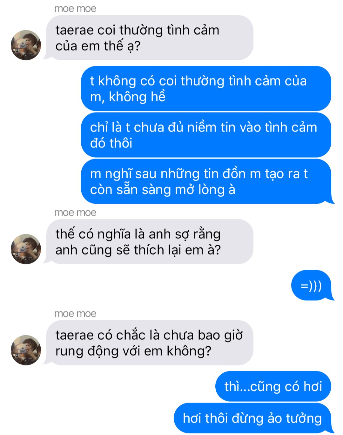Tap avatar beside 'taerae coi thường' message
Screen dimensions: 343x435
[x=26, y=45]
